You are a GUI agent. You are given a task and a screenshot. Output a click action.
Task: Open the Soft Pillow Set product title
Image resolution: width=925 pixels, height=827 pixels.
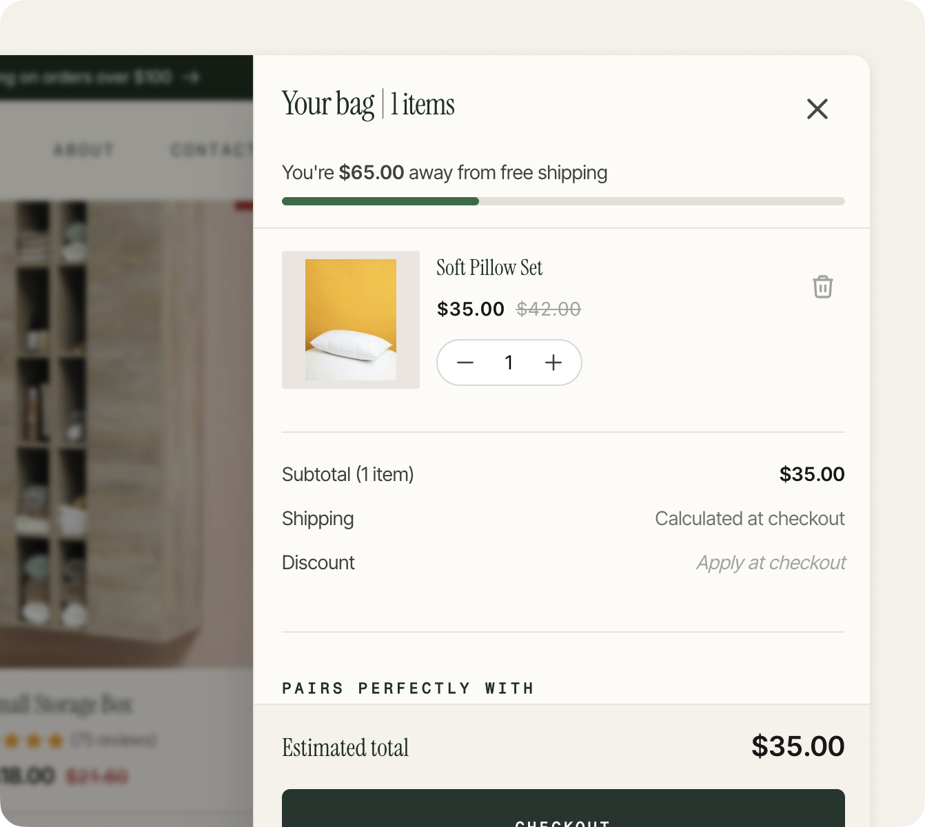(x=489, y=267)
